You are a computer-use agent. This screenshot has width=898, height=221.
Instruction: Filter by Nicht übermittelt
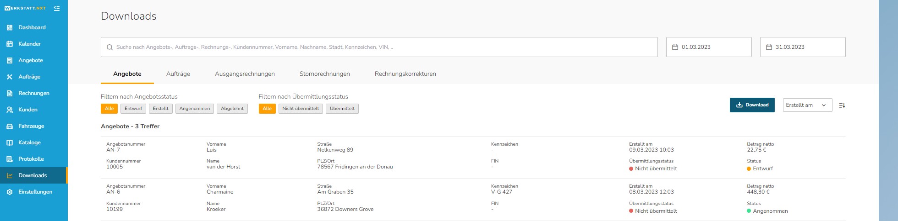tap(301, 109)
